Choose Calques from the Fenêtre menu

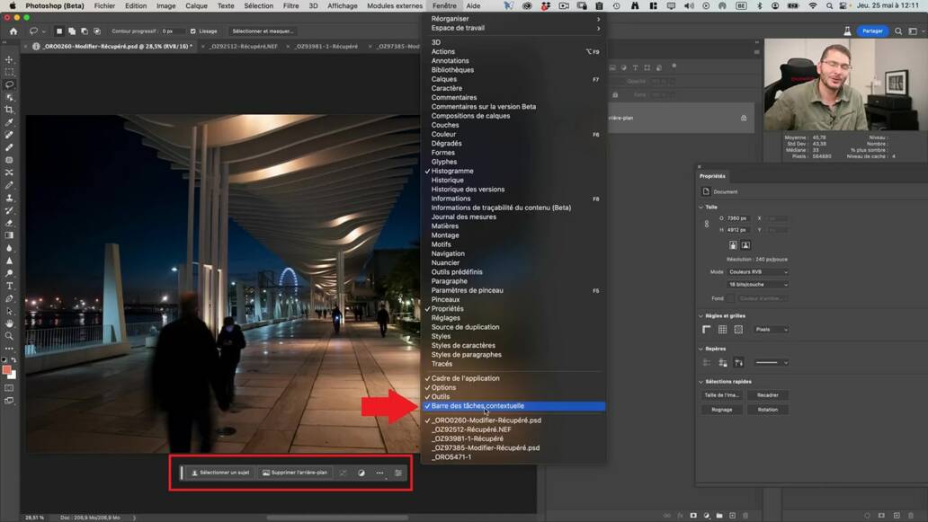443,79
